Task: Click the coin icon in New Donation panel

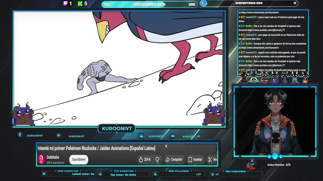Action: 44,174
